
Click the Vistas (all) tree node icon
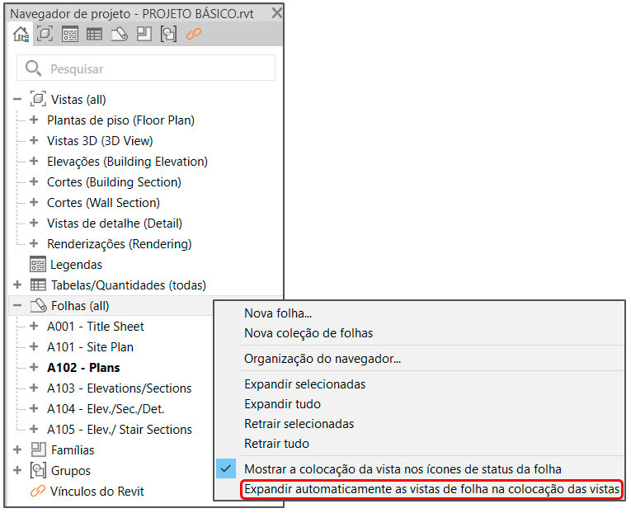[x=38, y=99]
